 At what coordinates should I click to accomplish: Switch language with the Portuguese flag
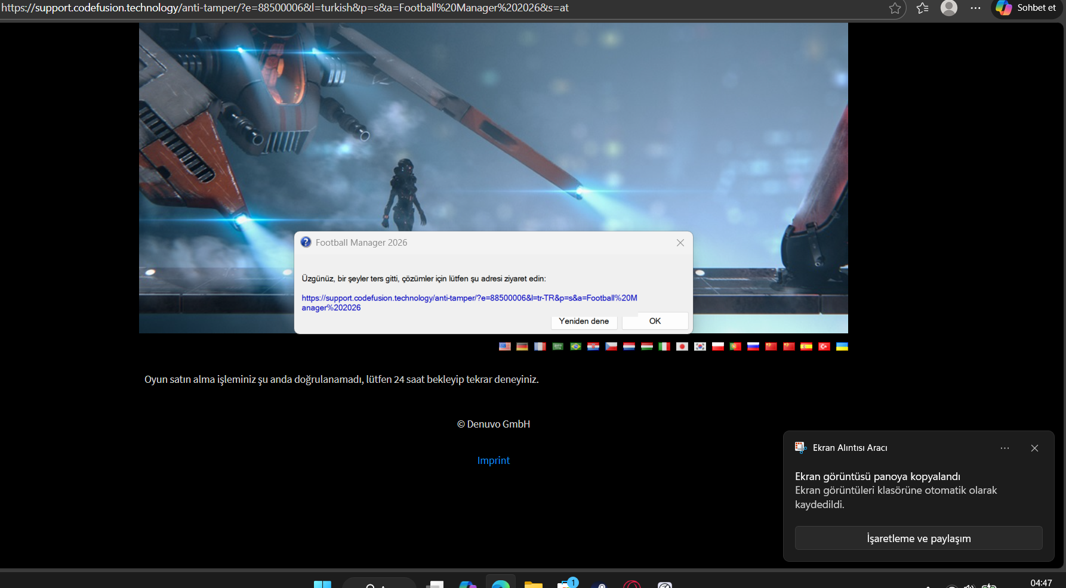coord(735,346)
